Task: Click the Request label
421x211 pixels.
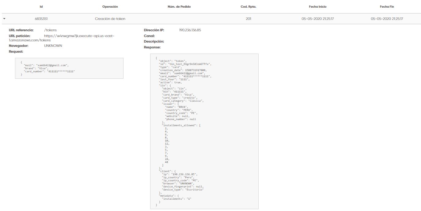Action: pyautogui.click(x=16, y=51)
